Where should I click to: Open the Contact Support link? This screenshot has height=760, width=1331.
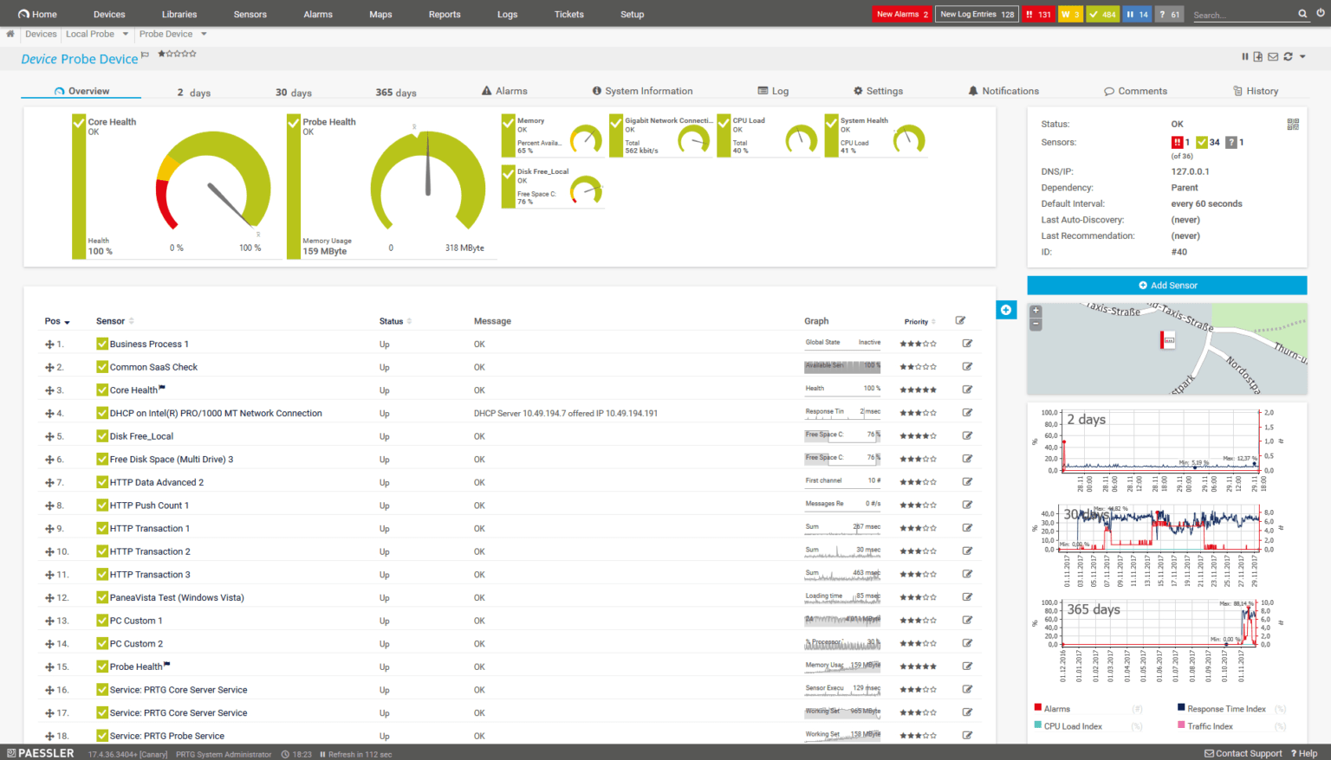click(x=1243, y=753)
